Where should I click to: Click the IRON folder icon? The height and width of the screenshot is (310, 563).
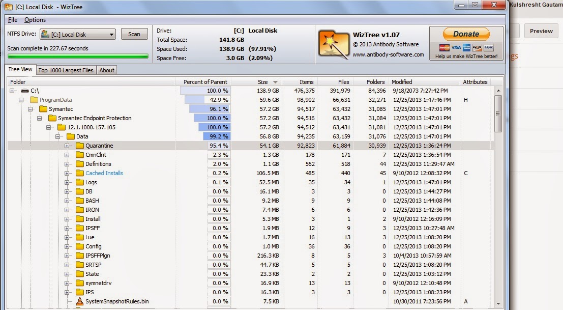click(80, 210)
